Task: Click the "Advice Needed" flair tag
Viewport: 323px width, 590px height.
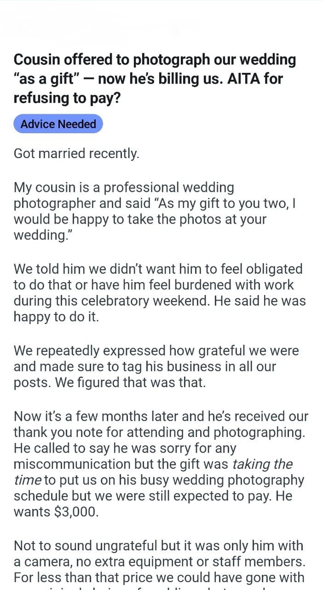Action: coord(58,124)
